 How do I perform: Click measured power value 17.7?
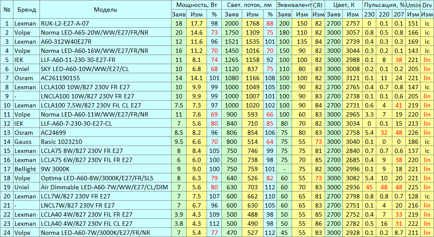click(197, 23)
